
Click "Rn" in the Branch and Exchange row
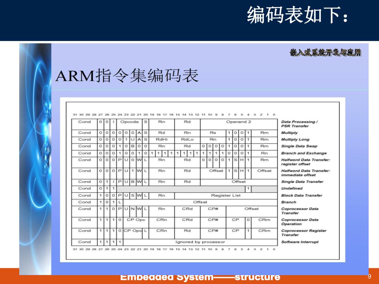click(264, 153)
